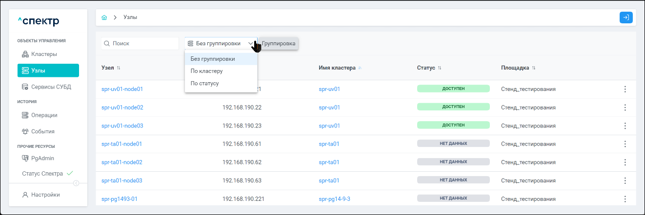The image size is (645, 215).
Task: Collapse the sidebar using the arrow handle
Action: coord(76,183)
